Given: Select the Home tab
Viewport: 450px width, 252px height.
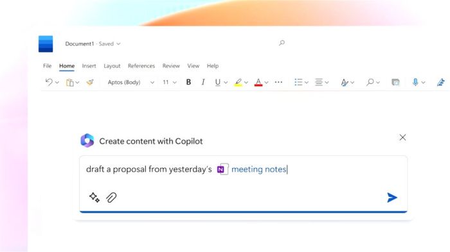Looking at the screenshot, I should click(67, 66).
